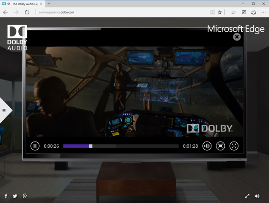
Task: Share on Twitter
Action: tap(15, 196)
